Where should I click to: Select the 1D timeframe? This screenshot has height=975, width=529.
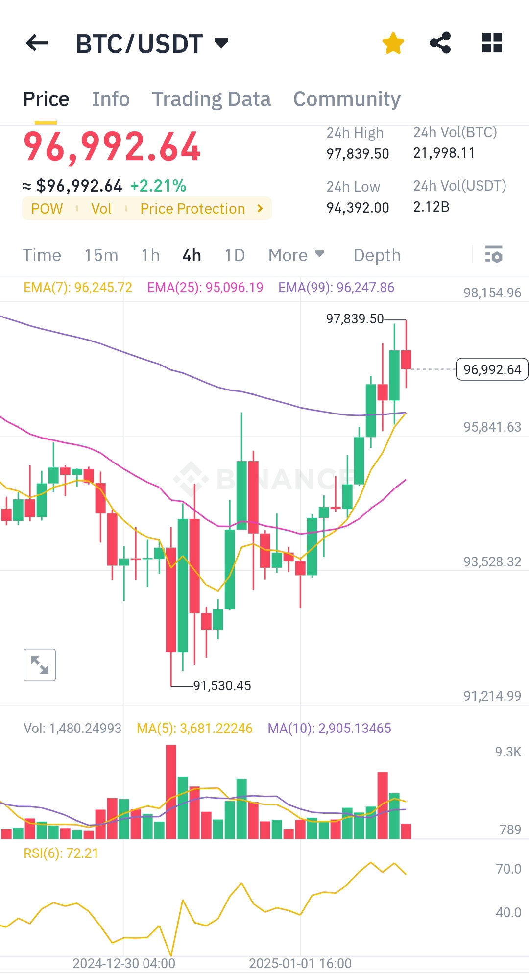(x=235, y=255)
